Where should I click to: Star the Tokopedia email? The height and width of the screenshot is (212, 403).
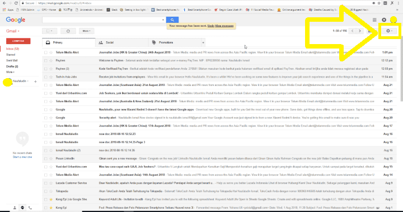51,191
